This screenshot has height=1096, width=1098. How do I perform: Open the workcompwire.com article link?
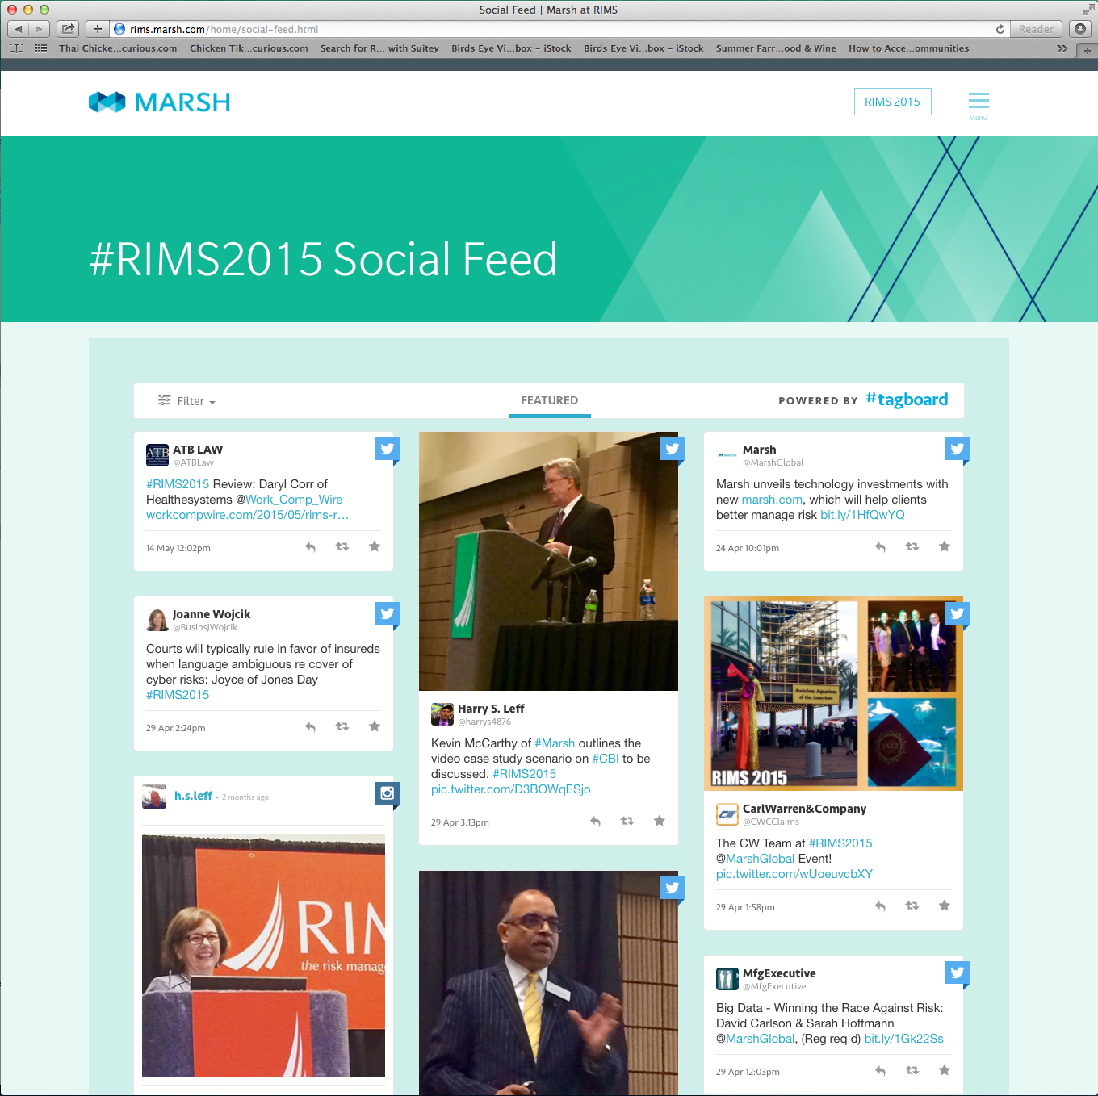[248, 515]
